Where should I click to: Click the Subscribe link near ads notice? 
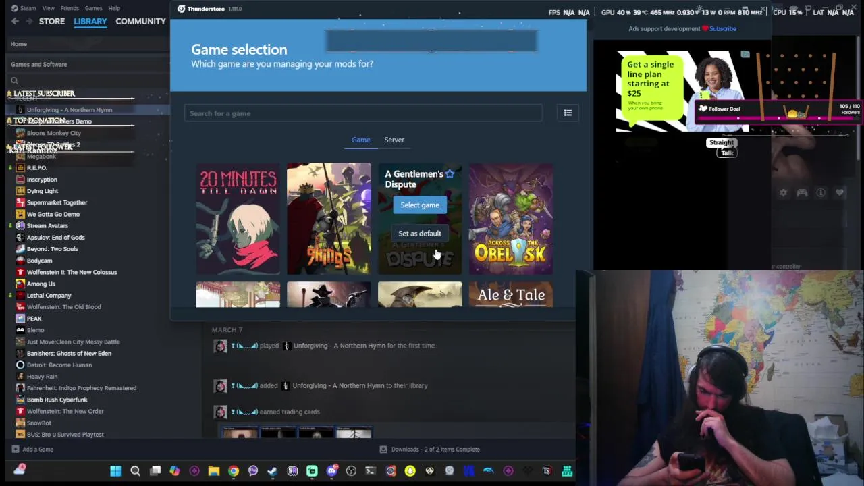tap(723, 28)
